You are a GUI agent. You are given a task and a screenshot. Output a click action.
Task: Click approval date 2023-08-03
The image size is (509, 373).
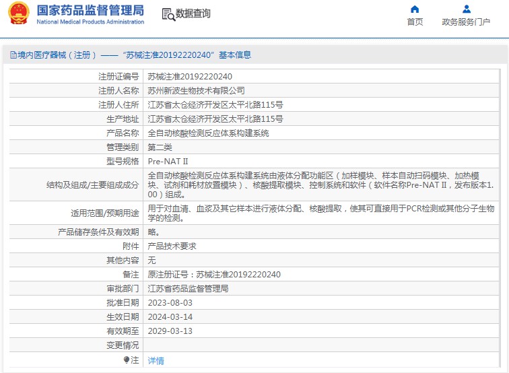point(170,303)
